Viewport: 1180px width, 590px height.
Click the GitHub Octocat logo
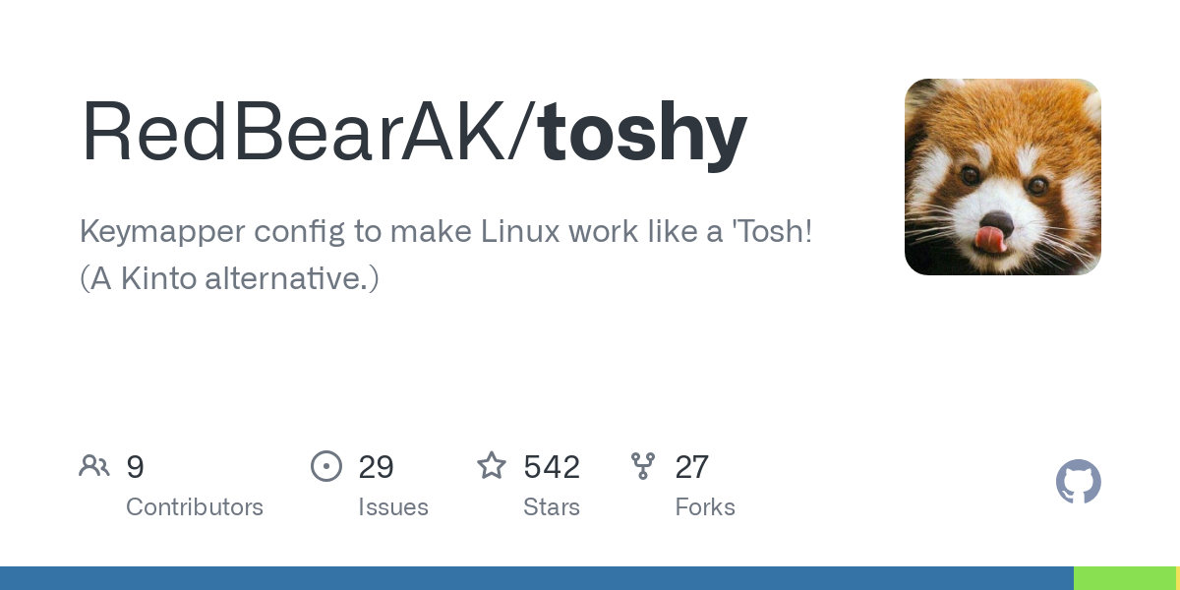tap(1079, 482)
